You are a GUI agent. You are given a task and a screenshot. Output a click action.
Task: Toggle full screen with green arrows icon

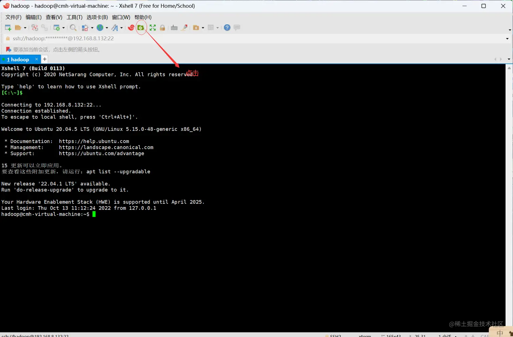[x=153, y=28]
